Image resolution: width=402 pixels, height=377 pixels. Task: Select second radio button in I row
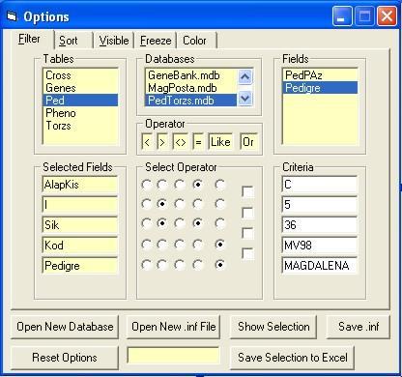162,204
